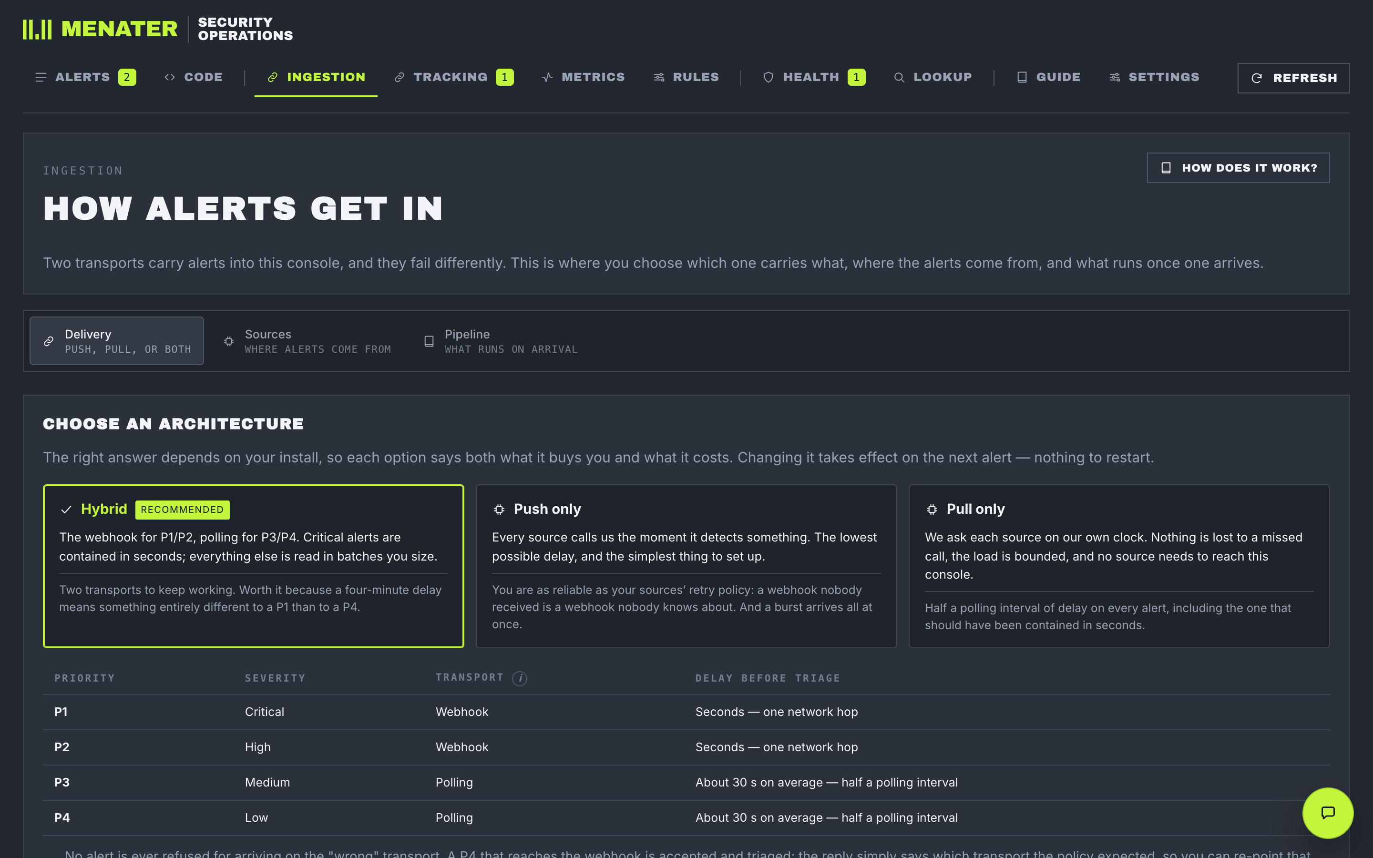
Task: Click the Pipeline sub-tab book icon
Action: tap(429, 341)
